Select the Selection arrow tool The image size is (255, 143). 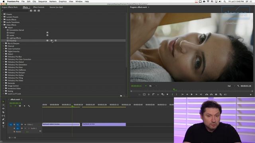tap(3, 102)
